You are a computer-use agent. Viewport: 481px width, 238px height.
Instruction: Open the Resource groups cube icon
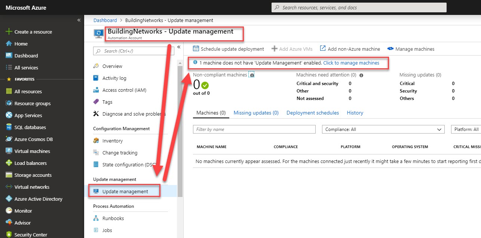(9, 103)
